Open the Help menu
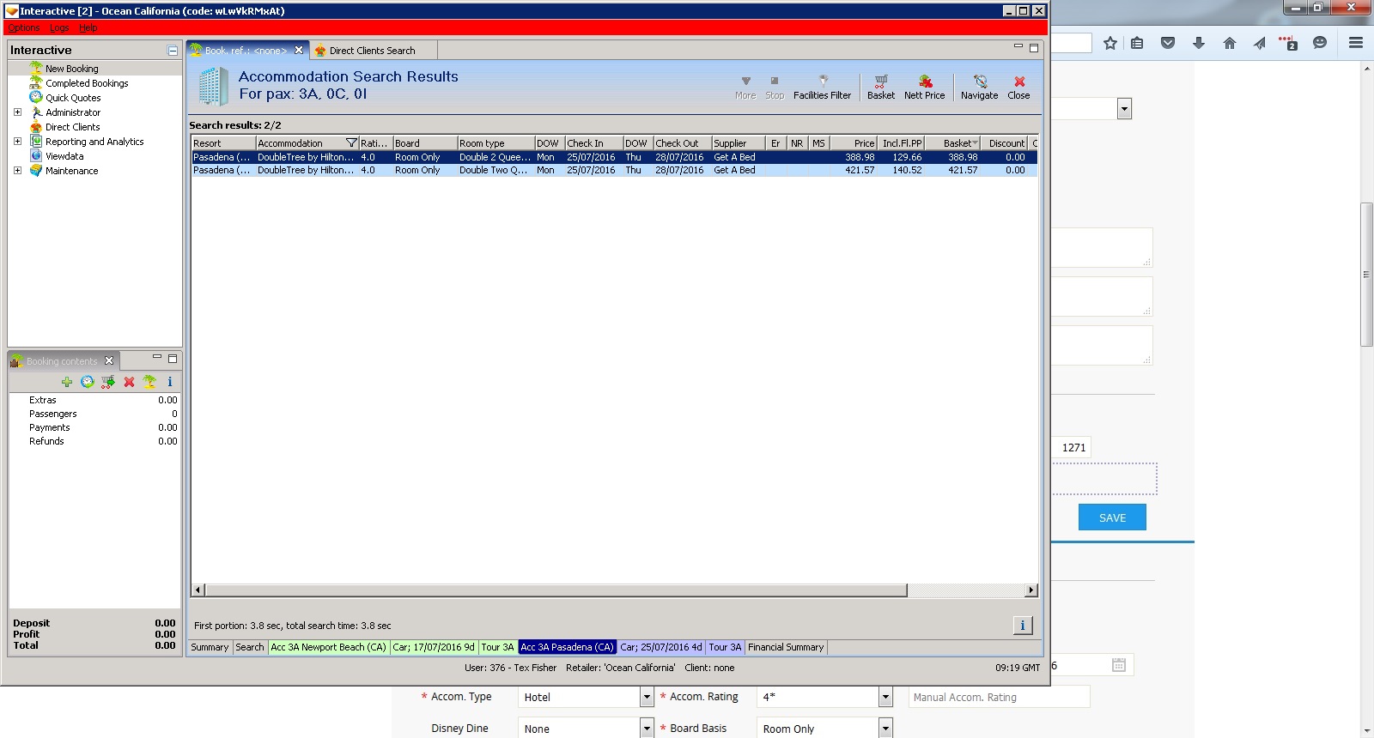1374x738 pixels. tap(88, 28)
